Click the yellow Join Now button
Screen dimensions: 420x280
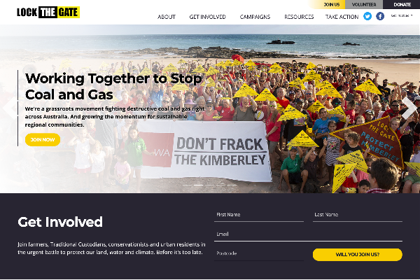(43, 139)
